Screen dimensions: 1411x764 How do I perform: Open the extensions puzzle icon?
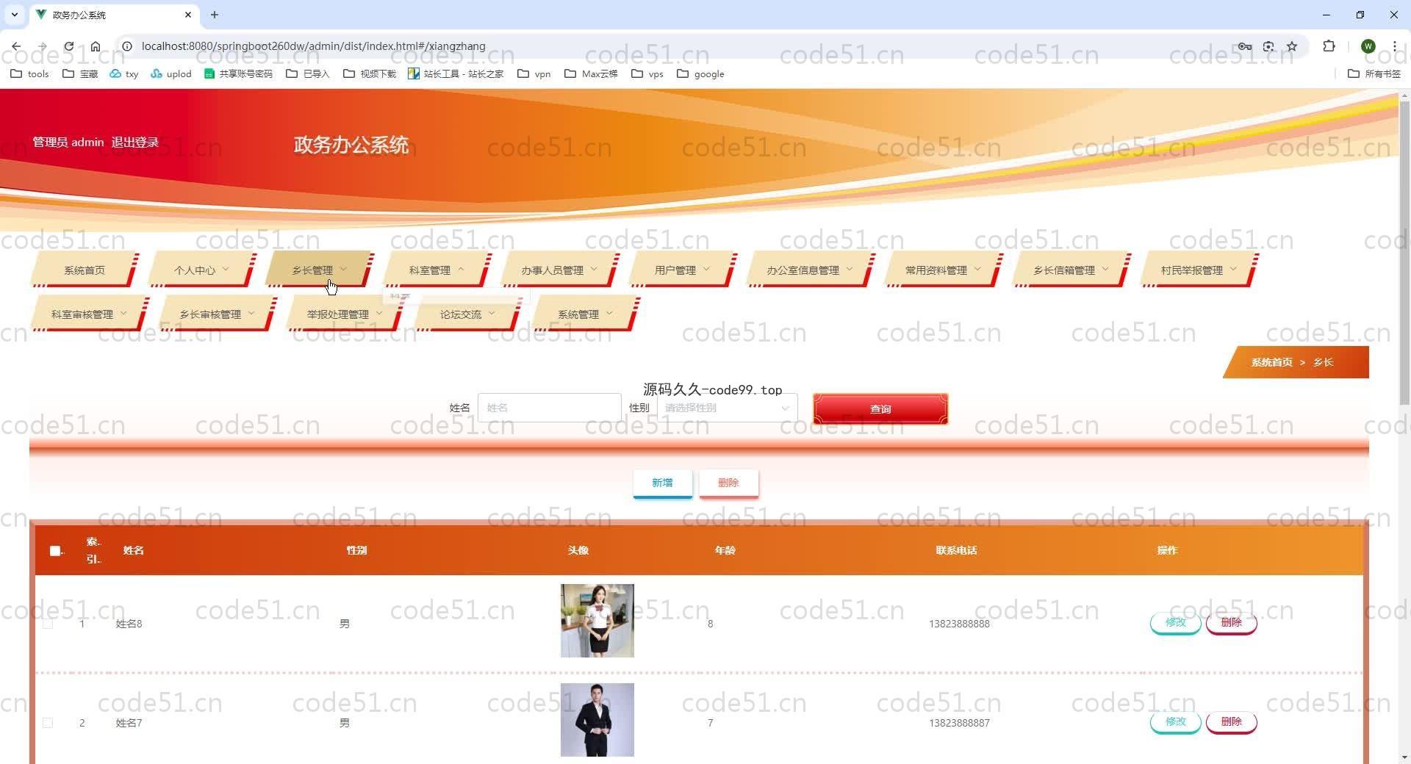coord(1329,46)
